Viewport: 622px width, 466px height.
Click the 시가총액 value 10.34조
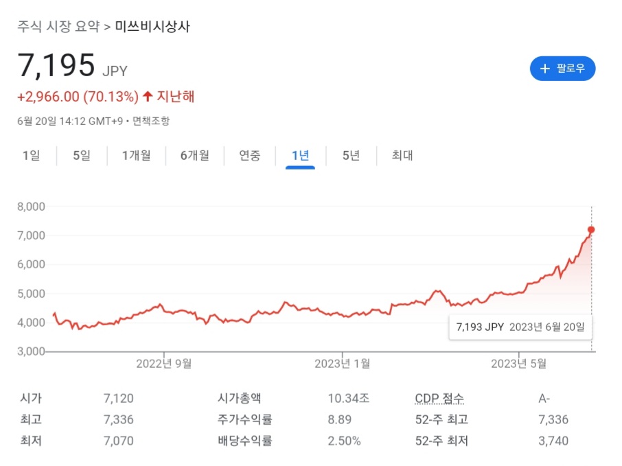tap(349, 398)
